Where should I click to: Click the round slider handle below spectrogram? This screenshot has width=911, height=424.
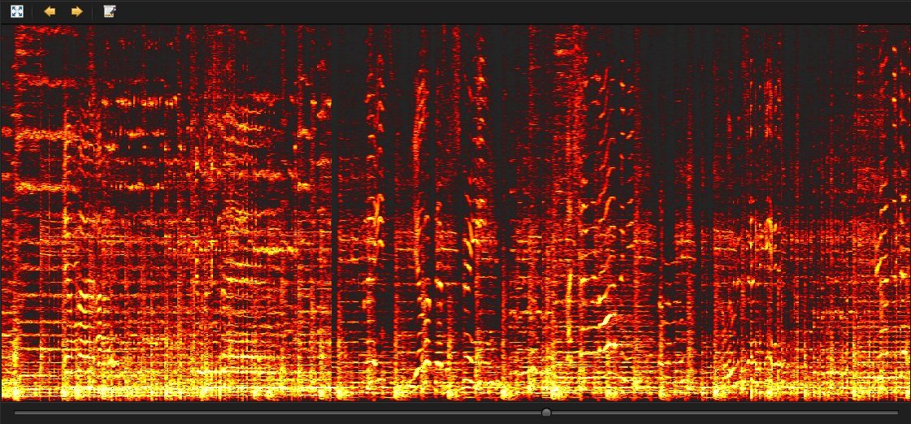click(x=546, y=413)
